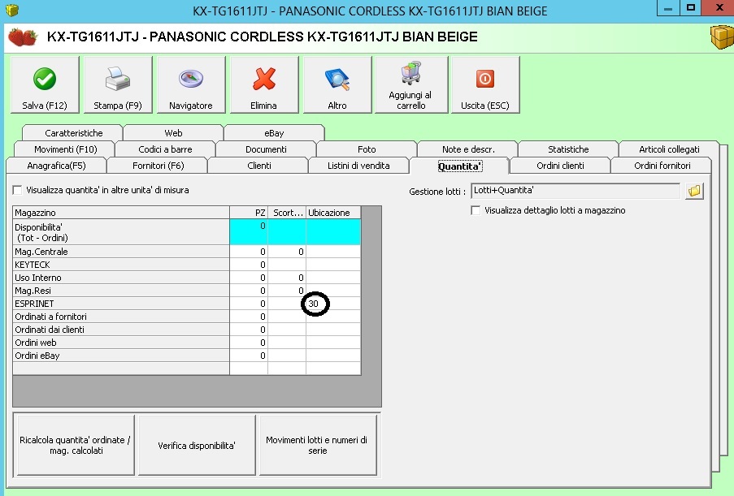Select the Quantita' tab
This screenshot has height=496, width=734.
point(459,166)
